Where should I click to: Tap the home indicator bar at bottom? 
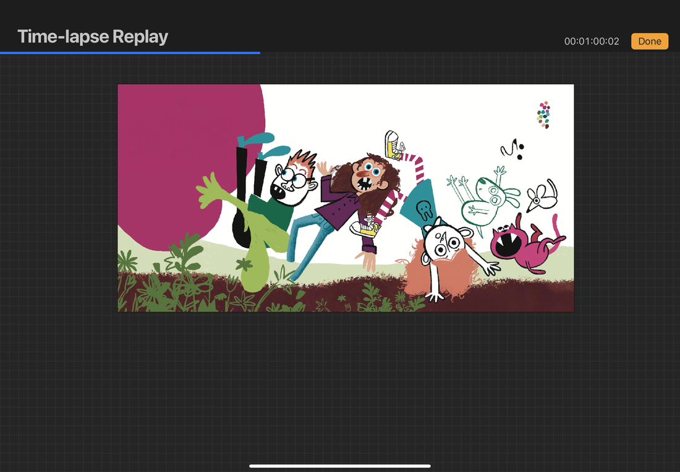[340, 466]
